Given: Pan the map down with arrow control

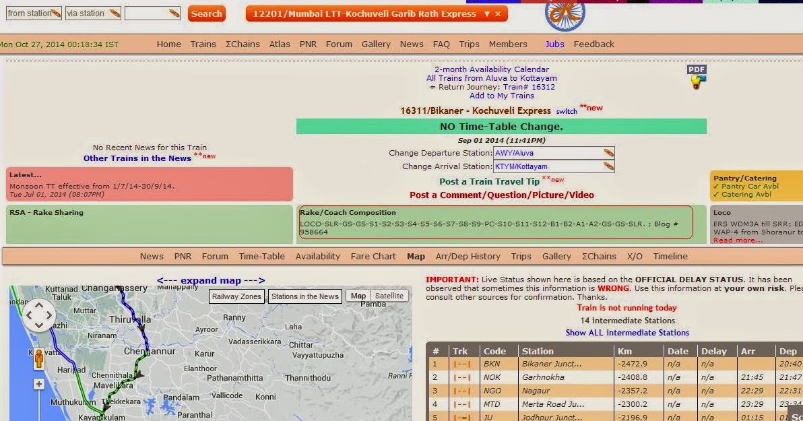Looking at the screenshot, I should [39, 325].
